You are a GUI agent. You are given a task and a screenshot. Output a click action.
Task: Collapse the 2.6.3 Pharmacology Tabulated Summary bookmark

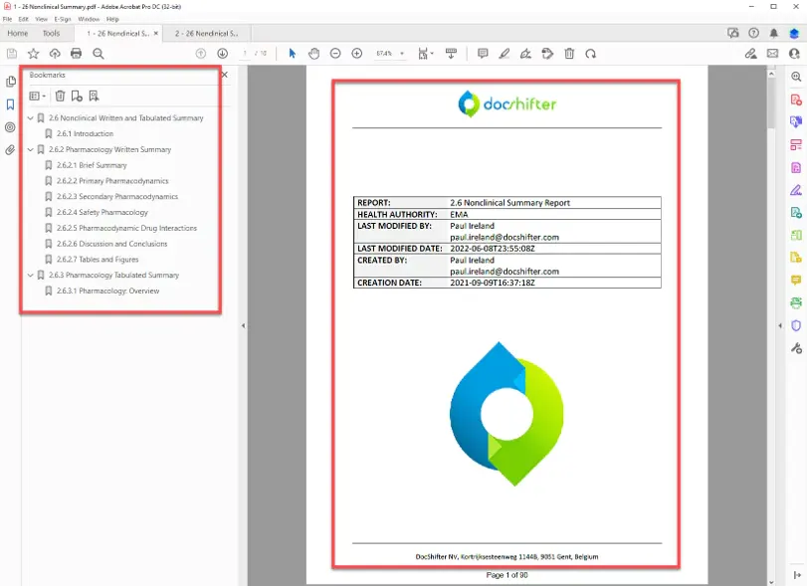(31, 276)
